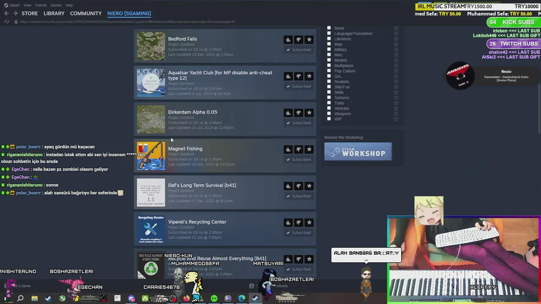The height and width of the screenshot is (304, 541).
Task: Check the Multiplayer tag filter
Action: point(329,65)
